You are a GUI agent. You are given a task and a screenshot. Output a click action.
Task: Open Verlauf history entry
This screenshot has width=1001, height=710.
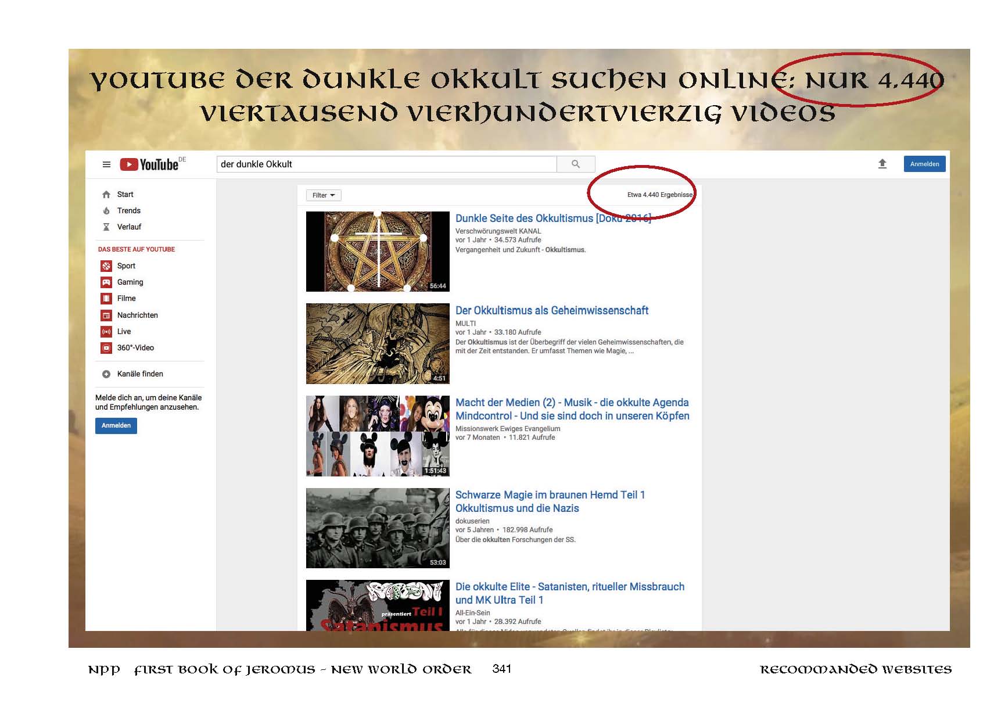(129, 227)
